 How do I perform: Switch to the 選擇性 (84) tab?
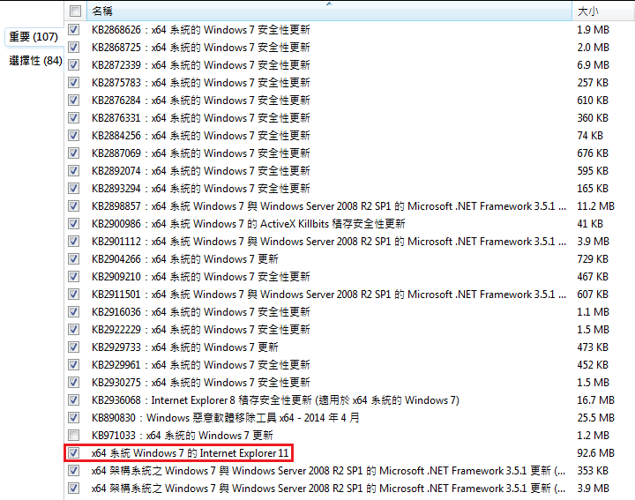coord(35,61)
